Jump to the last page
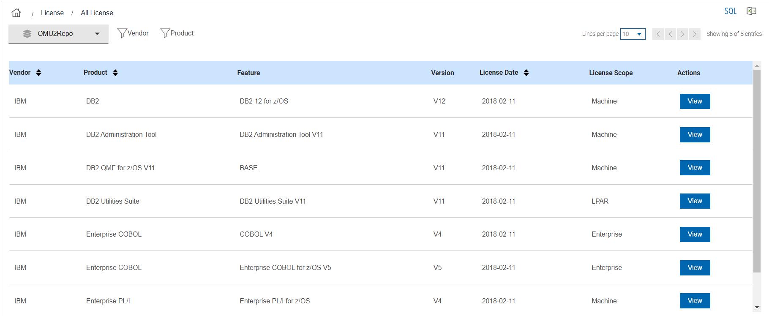 (x=695, y=34)
